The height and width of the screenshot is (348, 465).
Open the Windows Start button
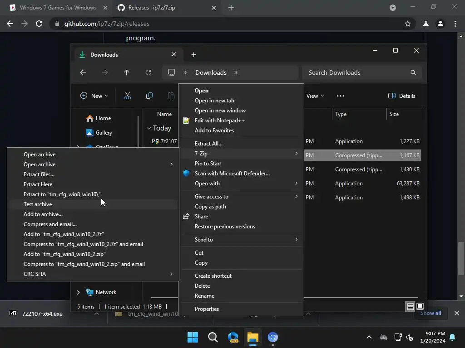pos(193,337)
